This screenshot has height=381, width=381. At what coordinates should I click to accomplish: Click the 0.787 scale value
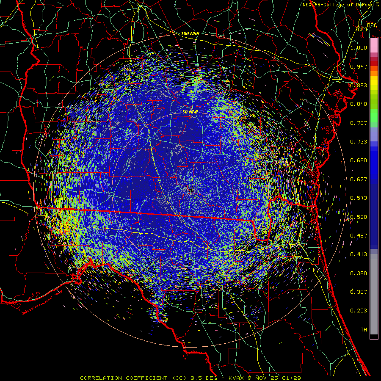(359, 123)
